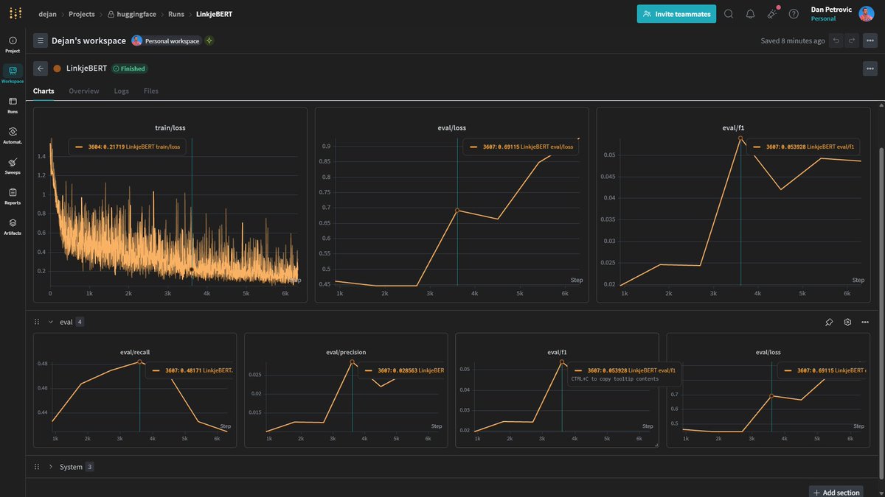The height and width of the screenshot is (497, 885).
Task: Click the LinkjeBERT breadcrumb
Action: (214, 14)
